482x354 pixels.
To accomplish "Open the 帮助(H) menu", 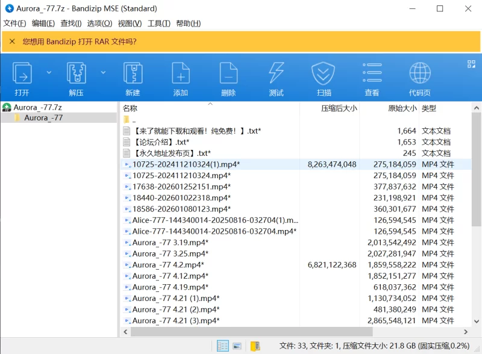I will coord(189,23).
